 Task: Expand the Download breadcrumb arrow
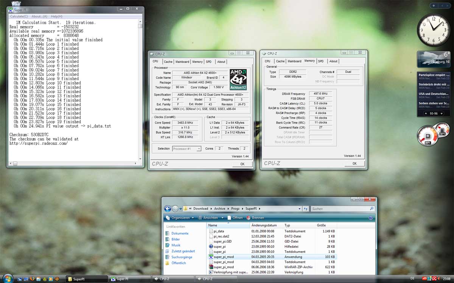210,209
